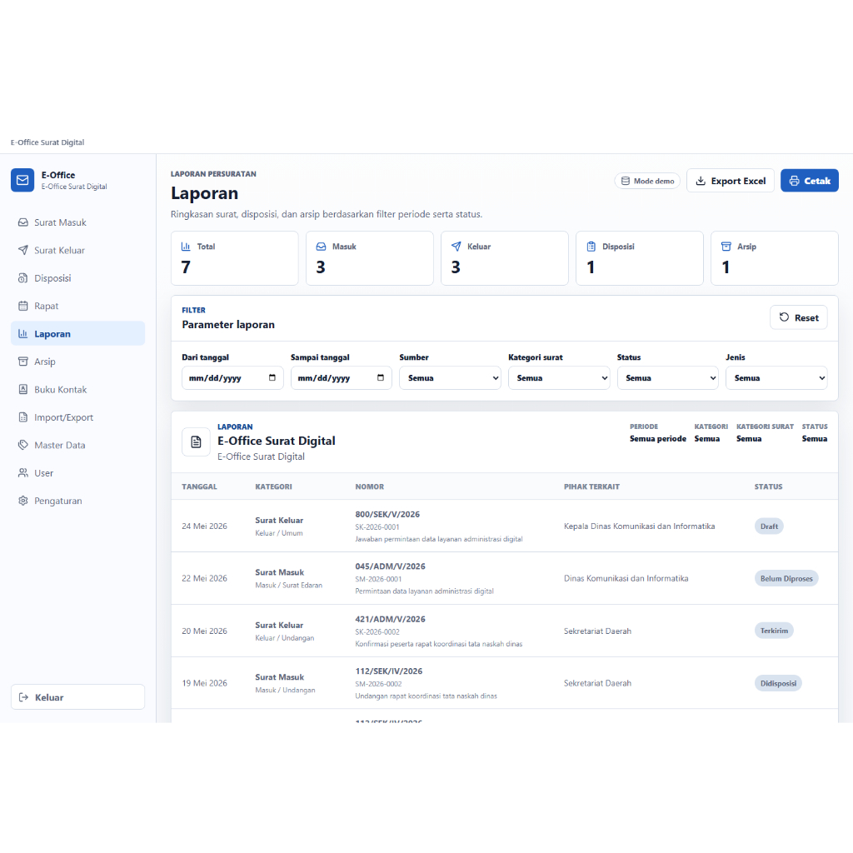Click the Disposisi sidebar icon

22,278
